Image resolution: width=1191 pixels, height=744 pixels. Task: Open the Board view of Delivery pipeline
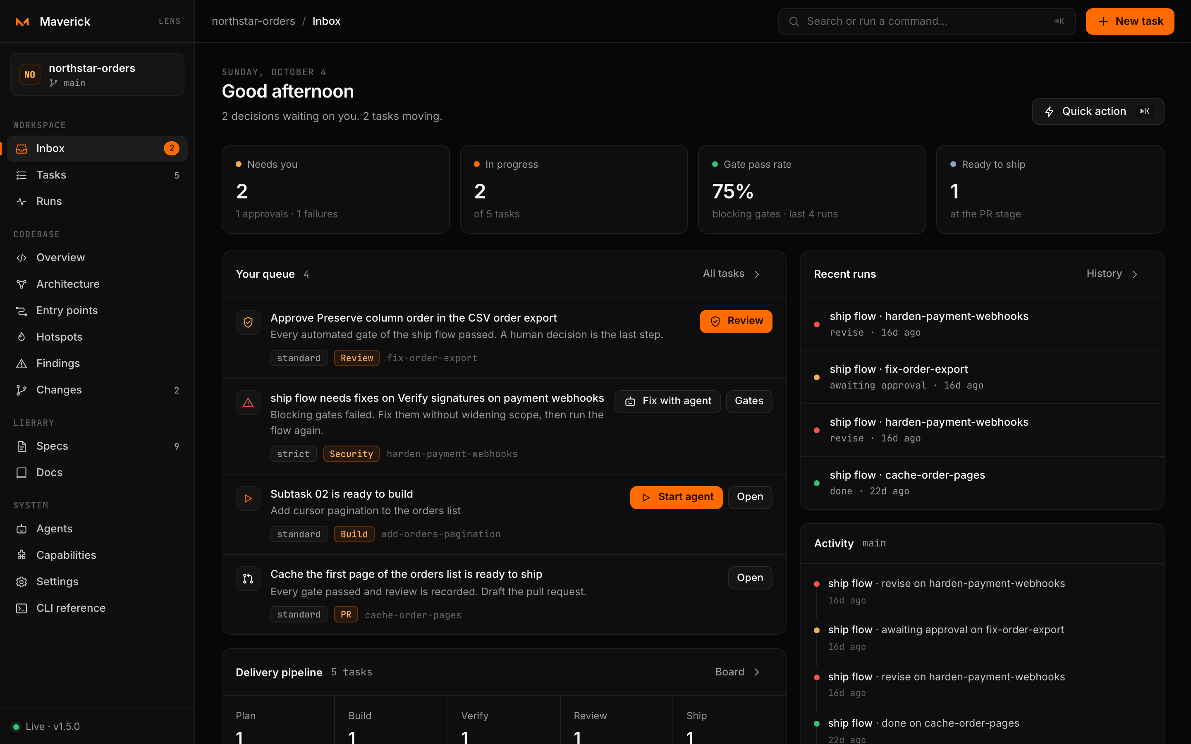738,672
